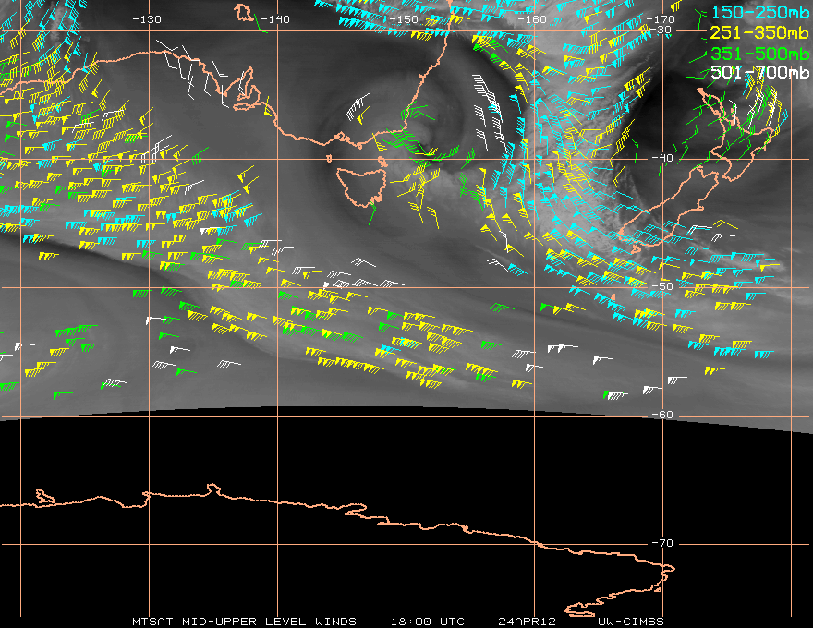The width and height of the screenshot is (813, 628).
Task: Click the 18:00 UTC timestamp
Action: click(x=427, y=622)
